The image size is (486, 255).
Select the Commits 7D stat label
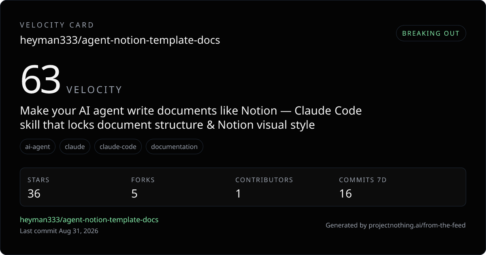[x=363, y=180]
